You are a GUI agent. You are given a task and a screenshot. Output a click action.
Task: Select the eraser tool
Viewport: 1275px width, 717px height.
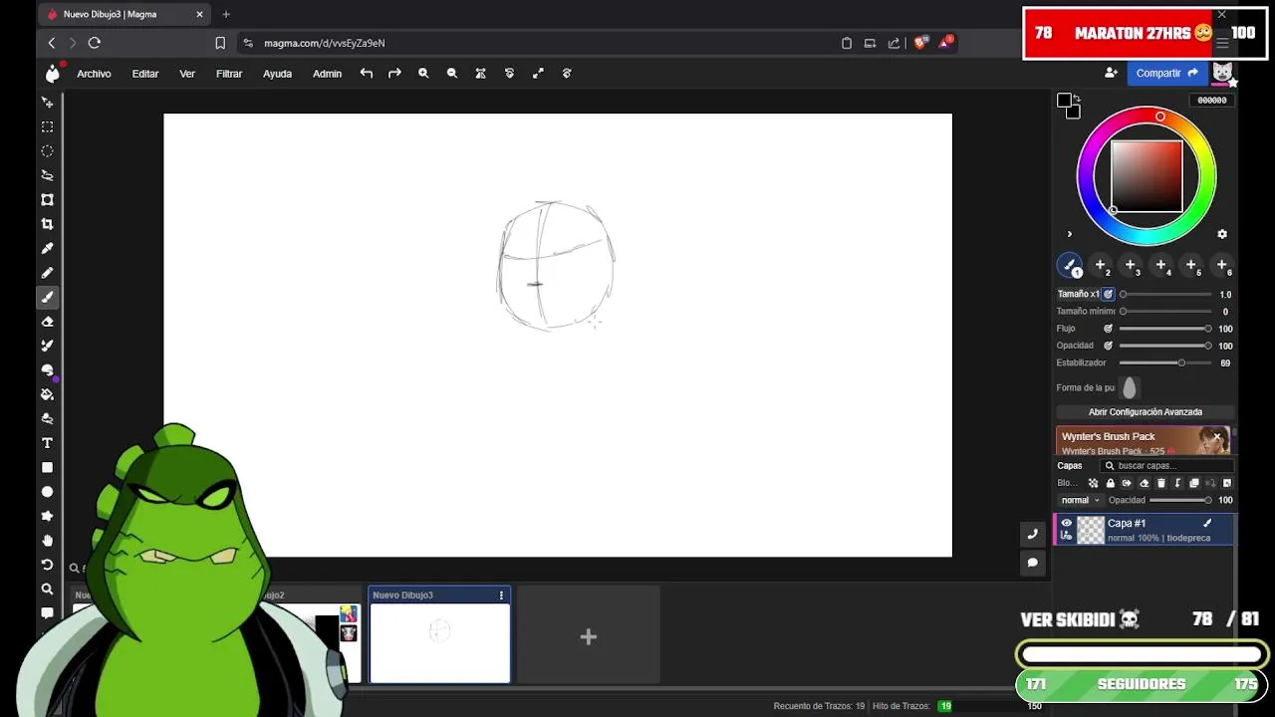pos(47,322)
